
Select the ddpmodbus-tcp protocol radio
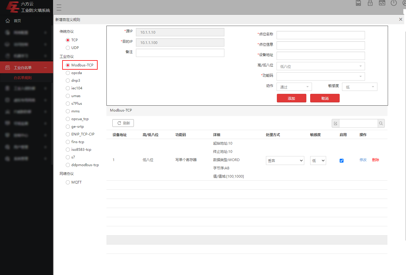coord(68,165)
